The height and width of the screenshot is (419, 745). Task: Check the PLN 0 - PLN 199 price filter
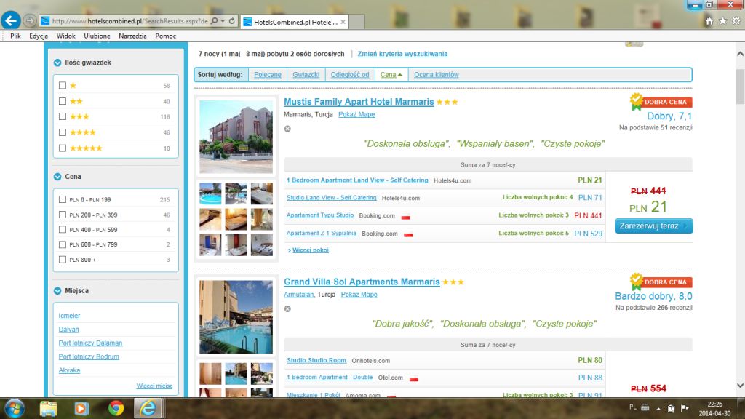(x=63, y=199)
